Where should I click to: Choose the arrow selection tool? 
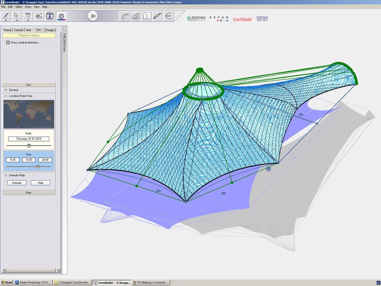[17, 15]
